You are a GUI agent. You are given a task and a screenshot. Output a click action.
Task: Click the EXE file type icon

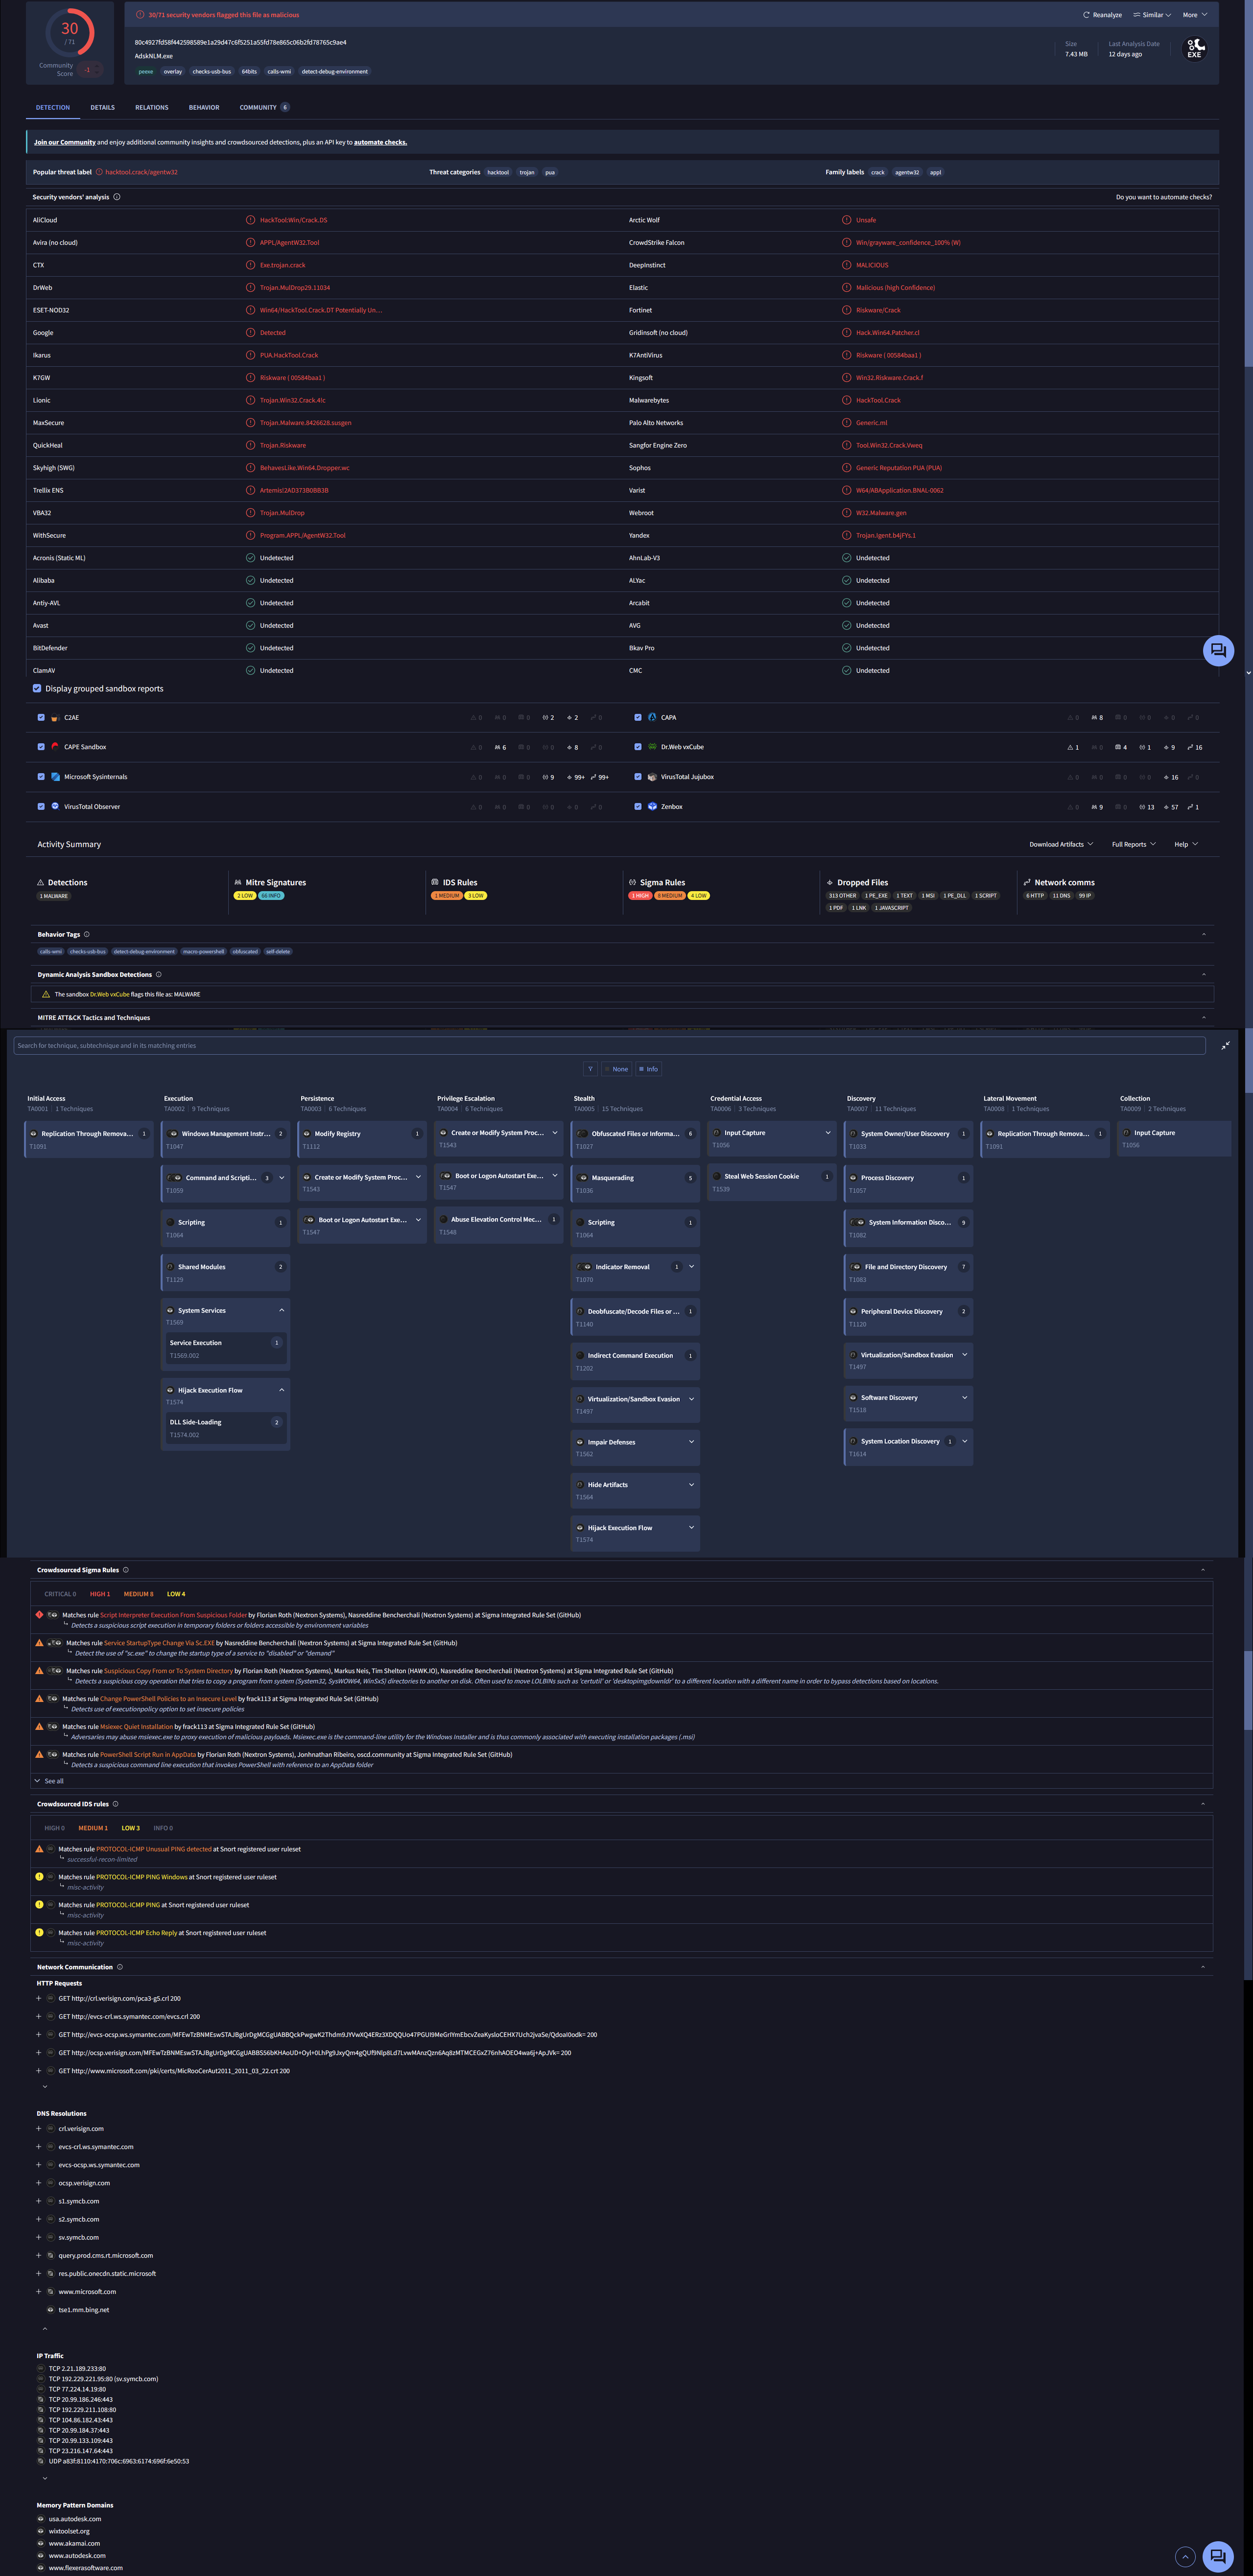point(1194,48)
